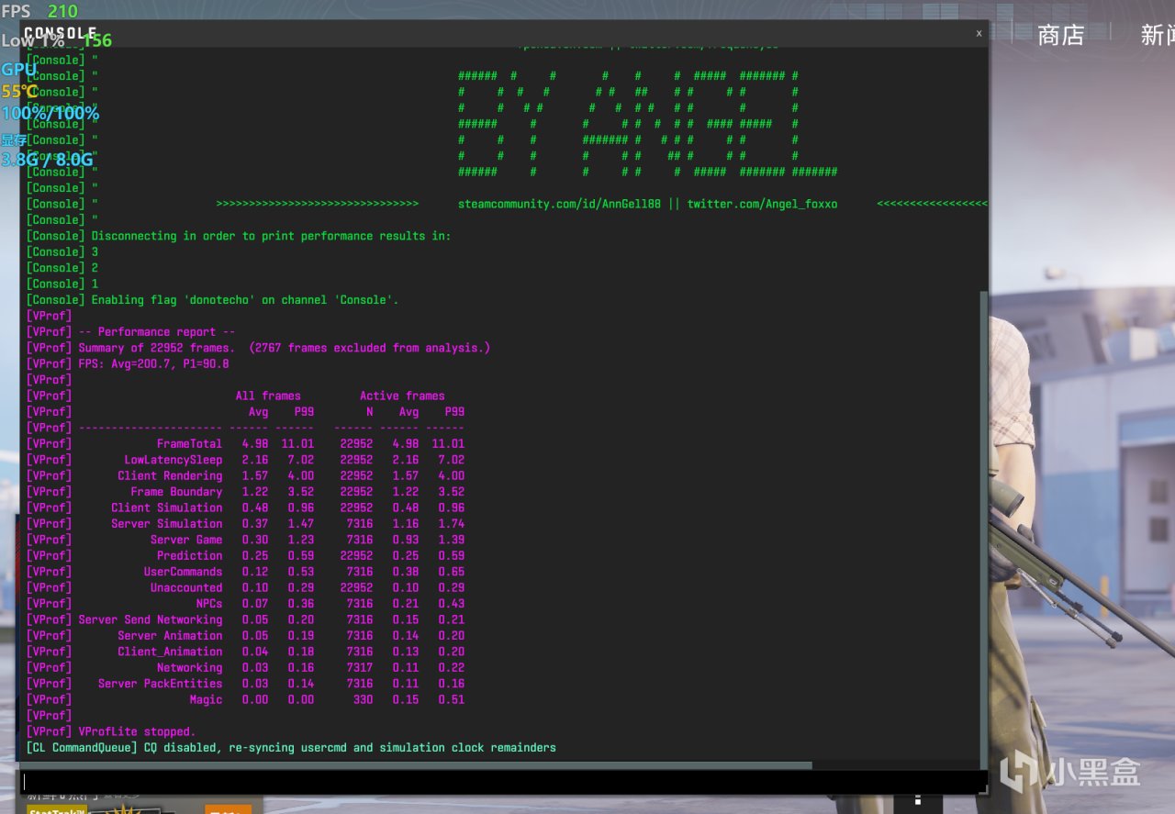Click the 55°C GPU temperature overlay
The width and height of the screenshot is (1175, 814).
(x=19, y=91)
